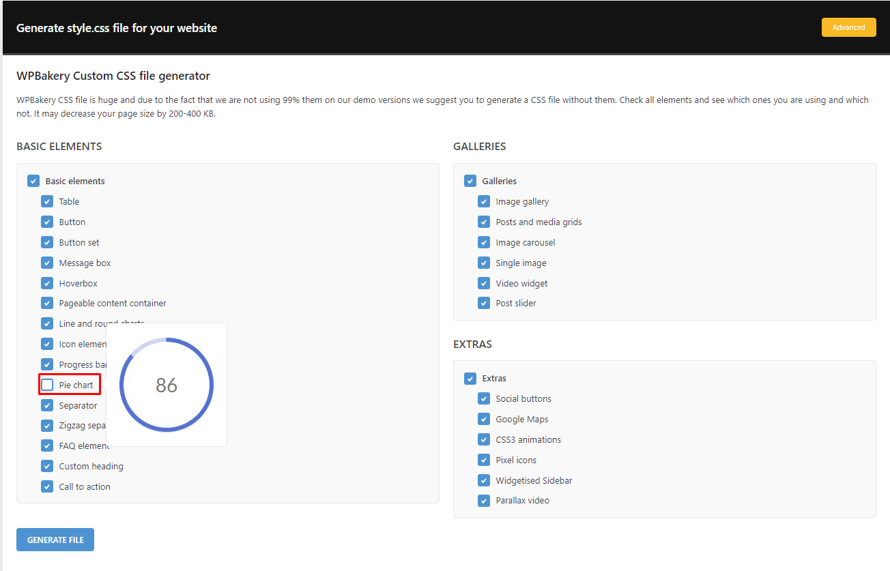This screenshot has height=571, width=890.
Task: Uncheck the Post slider checkbox
Action: coord(484,303)
